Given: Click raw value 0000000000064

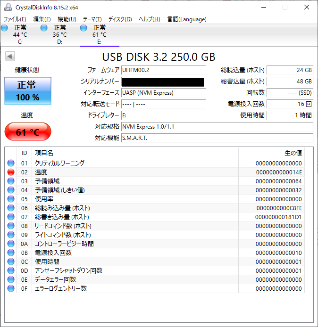Looking at the screenshot, I should tap(279, 181).
